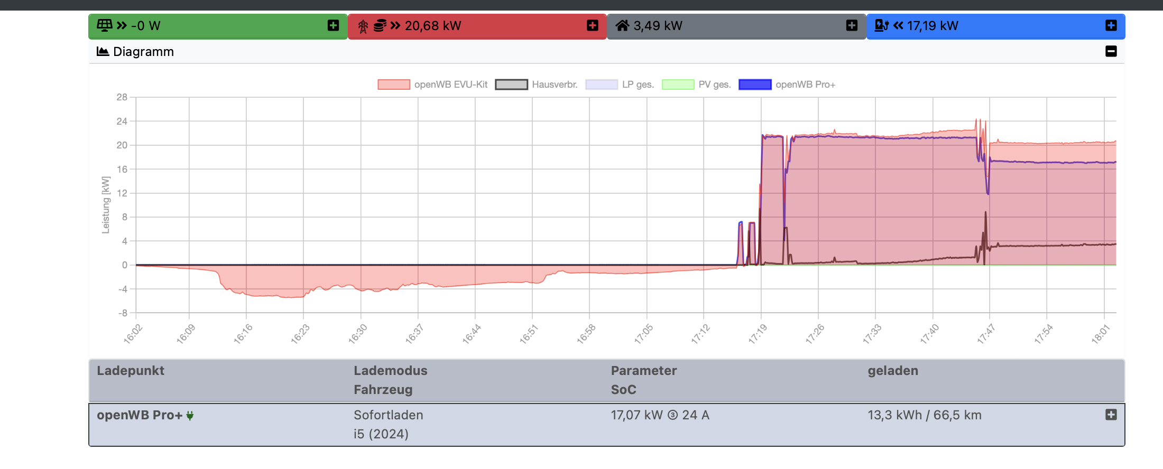The width and height of the screenshot is (1163, 469).
Task: Click the house consumption icon
Action: click(622, 25)
